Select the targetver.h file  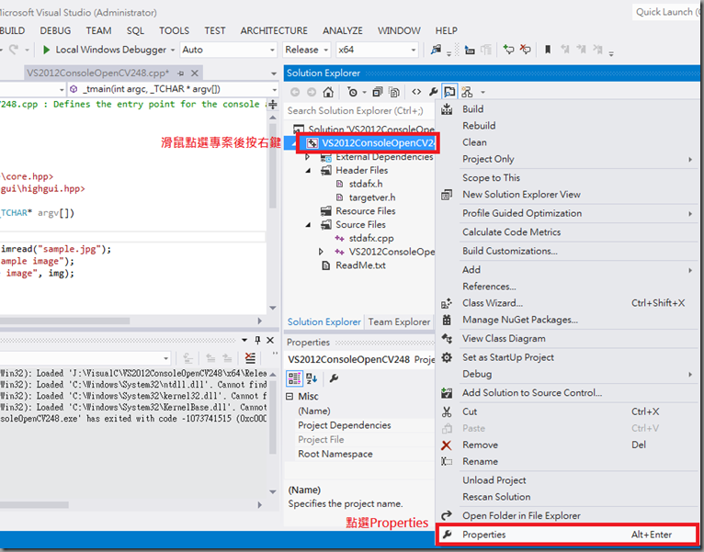(x=372, y=197)
